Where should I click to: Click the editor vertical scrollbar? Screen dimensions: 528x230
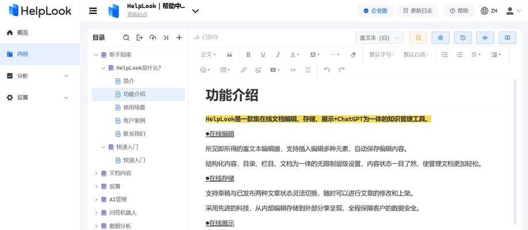pos(515,151)
